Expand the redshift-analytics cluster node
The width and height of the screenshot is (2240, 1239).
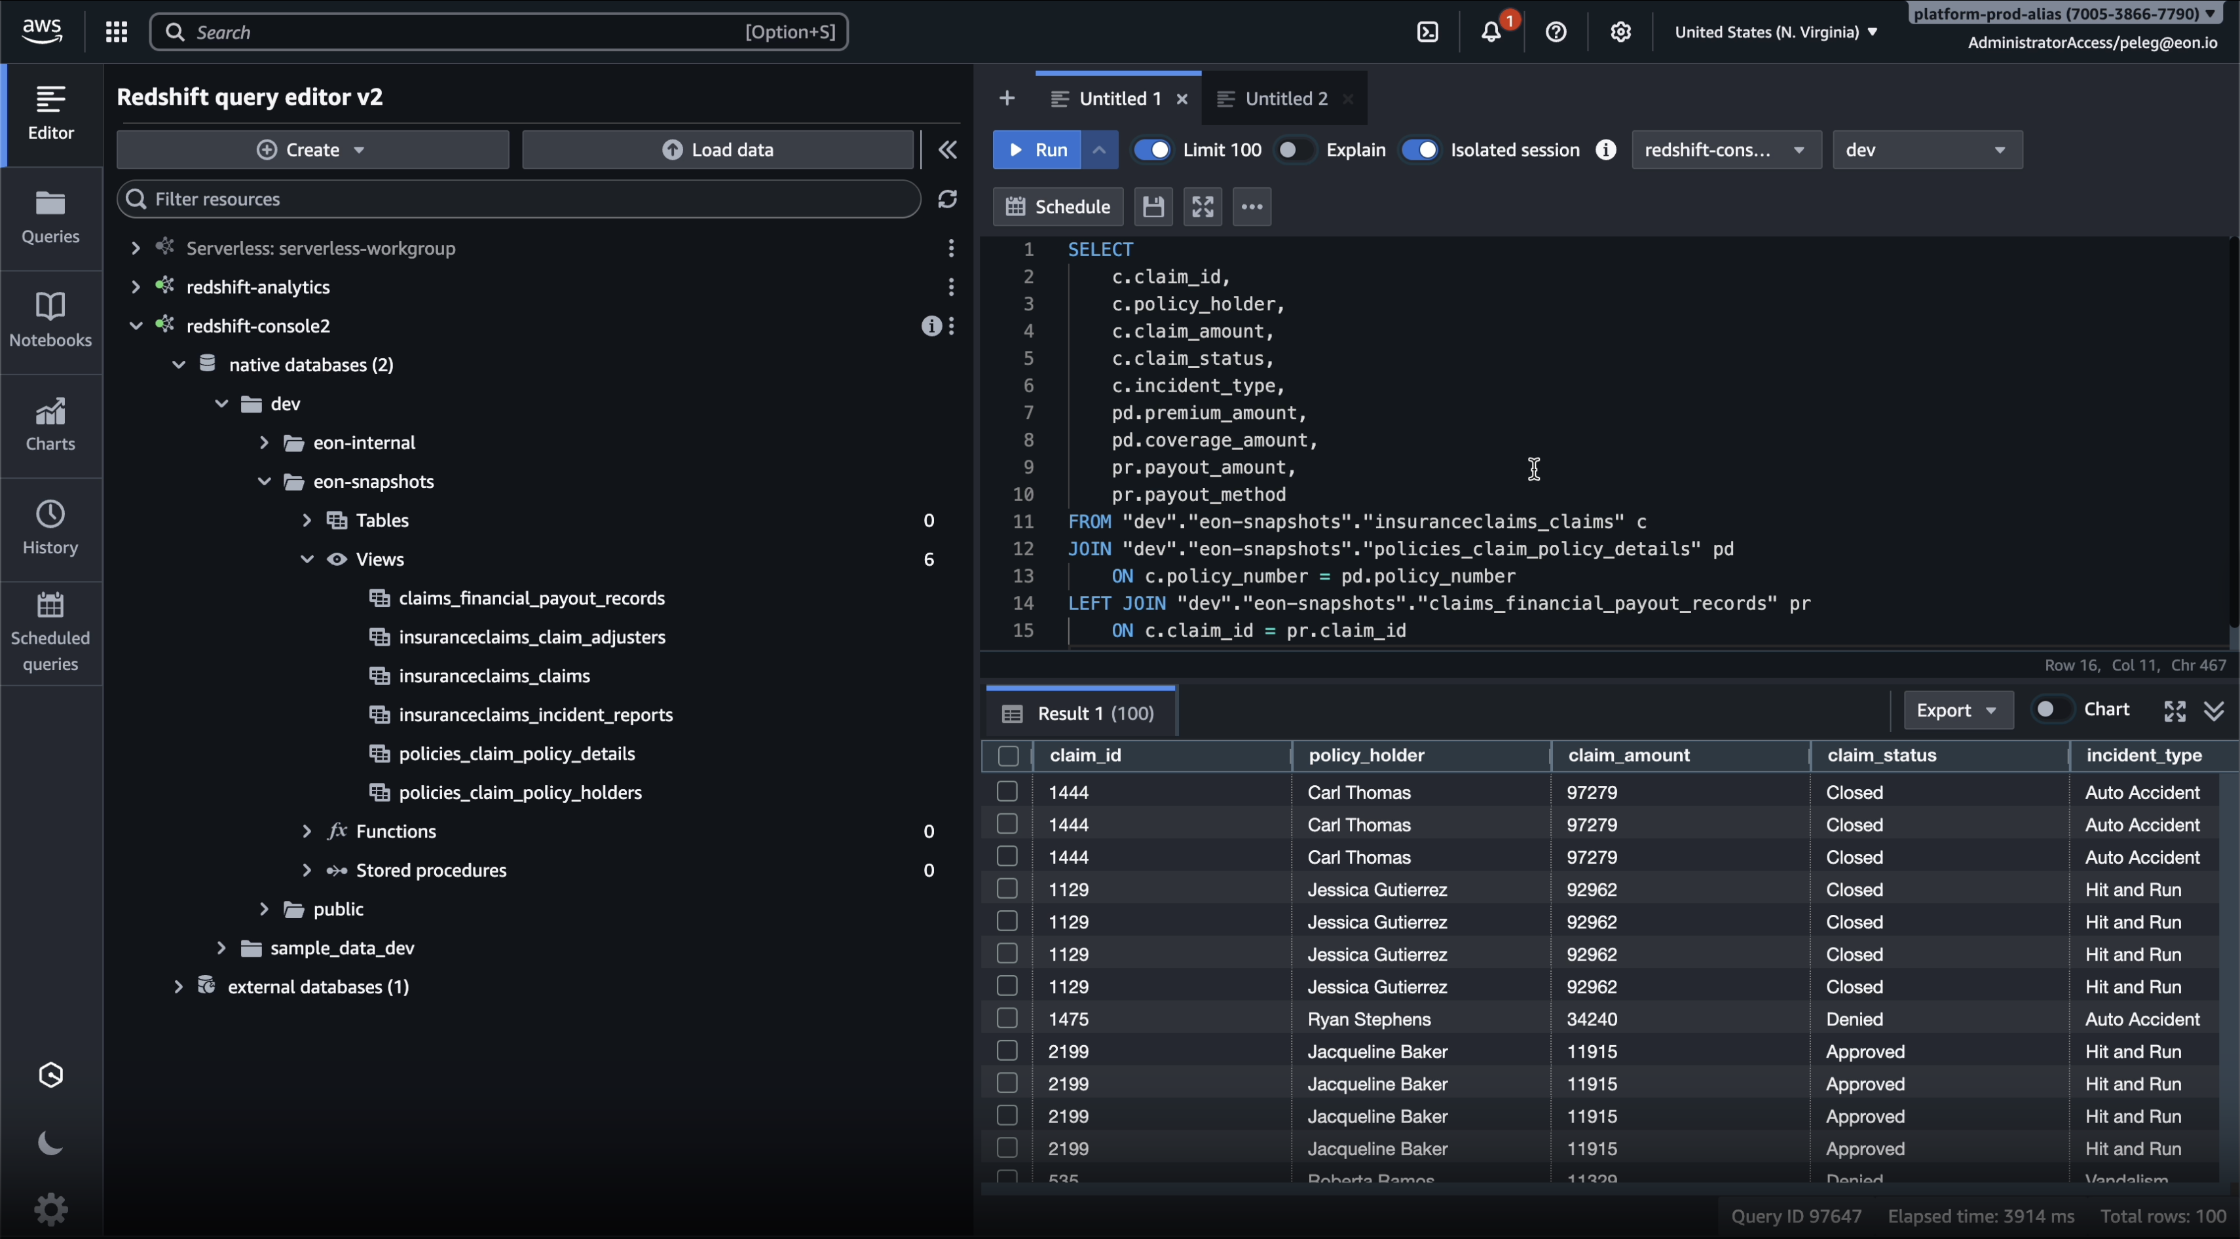[135, 287]
